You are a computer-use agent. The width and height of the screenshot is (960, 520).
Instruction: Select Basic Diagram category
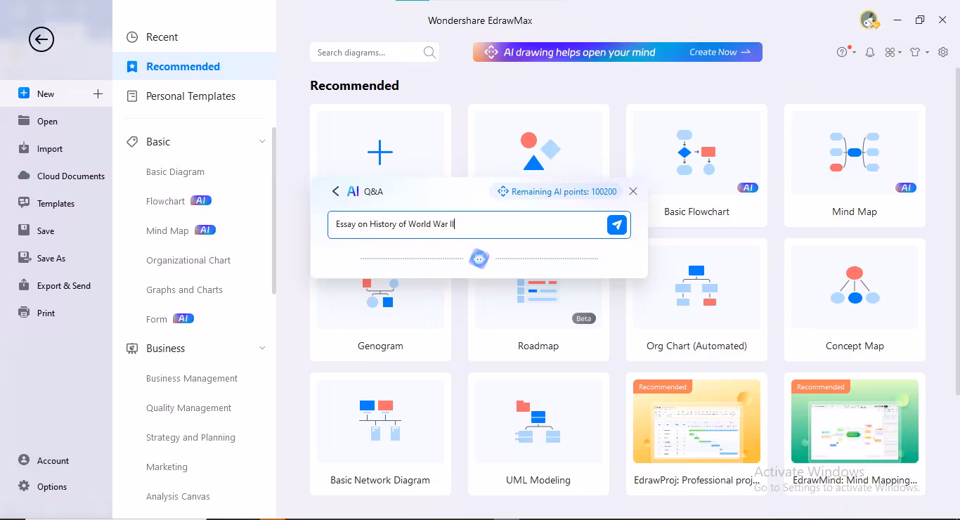click(x=175, y=171)
